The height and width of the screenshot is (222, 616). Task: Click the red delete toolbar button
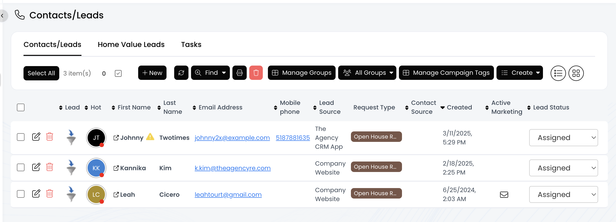coord(256,73)
